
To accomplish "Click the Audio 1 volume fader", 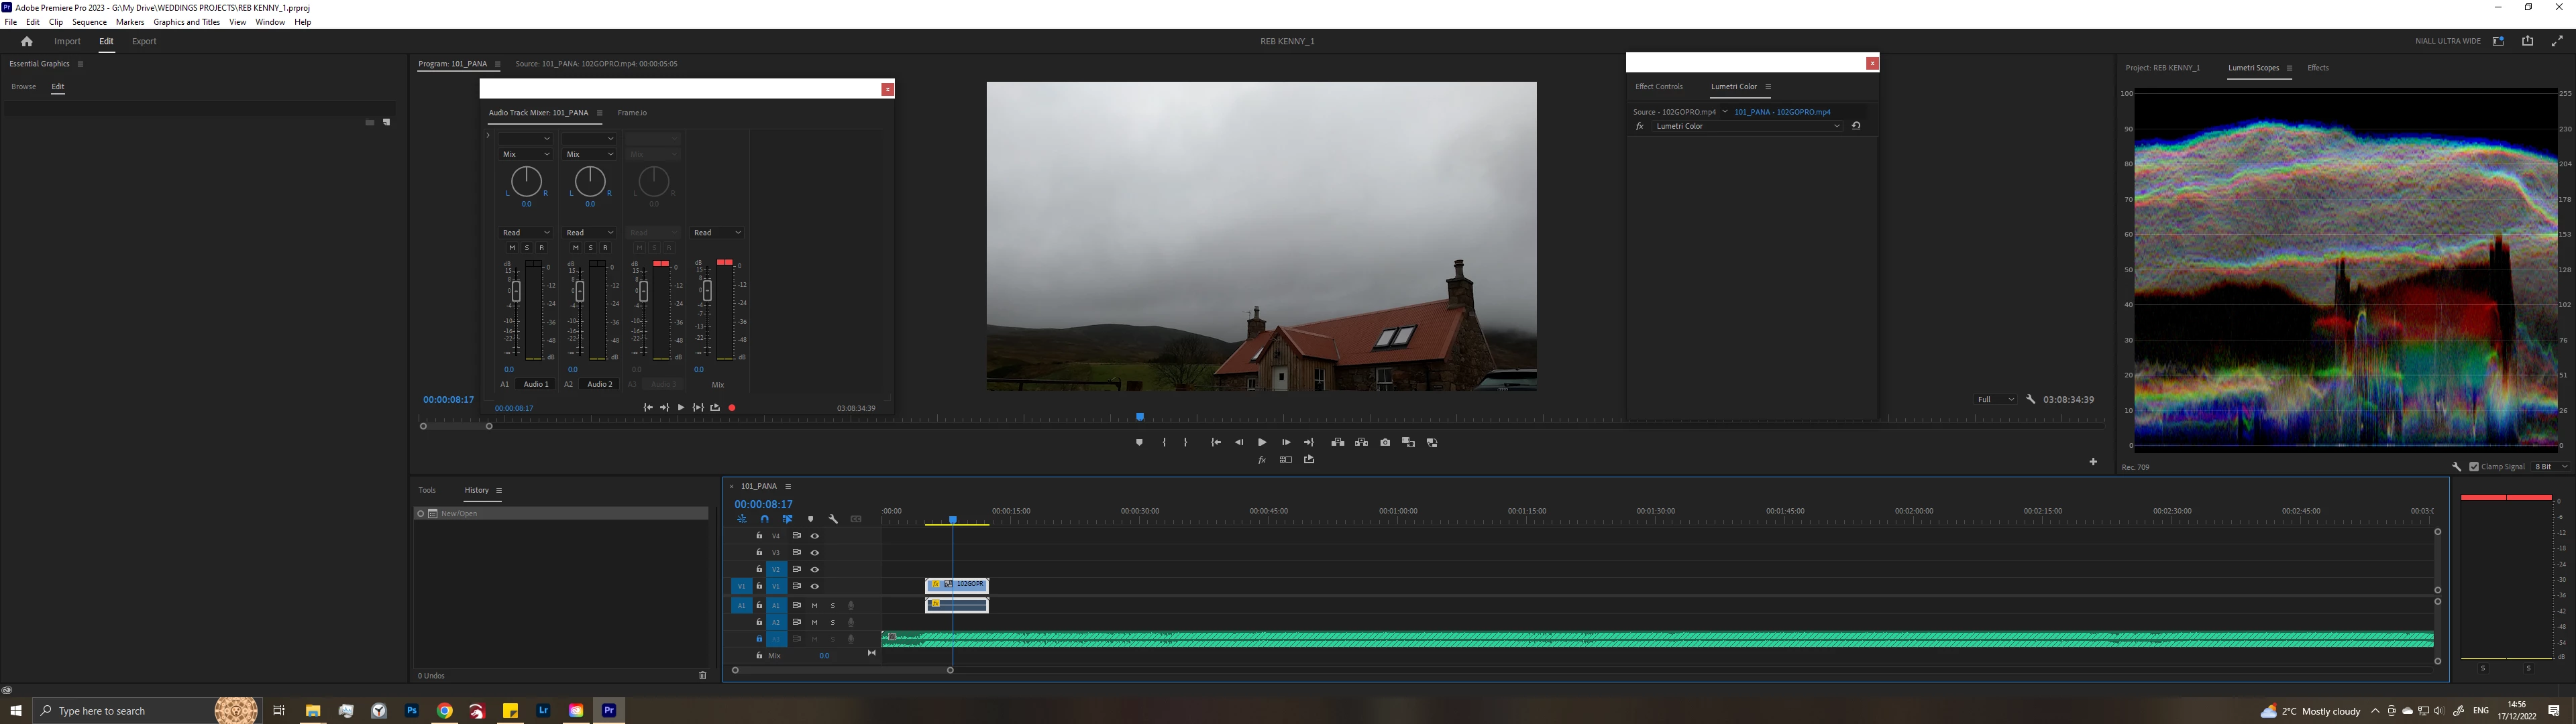I will (x=516, y=291).
